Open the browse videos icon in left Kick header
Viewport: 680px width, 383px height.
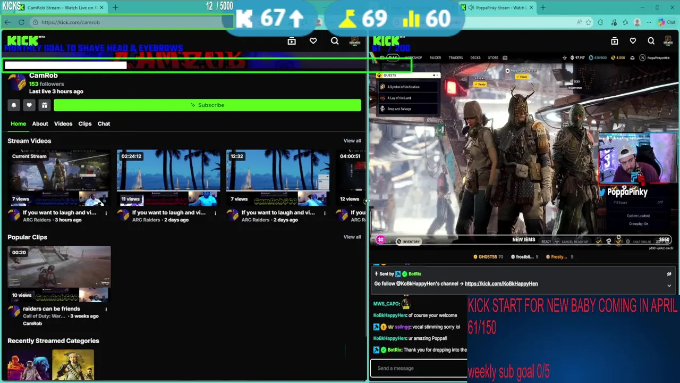[x=292, y=41]
